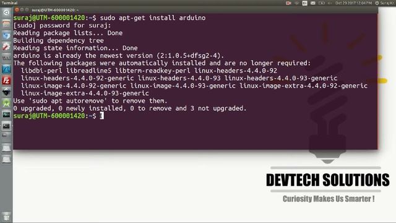Click the 'libterm-readkey-perl' package name

(153, 71)
